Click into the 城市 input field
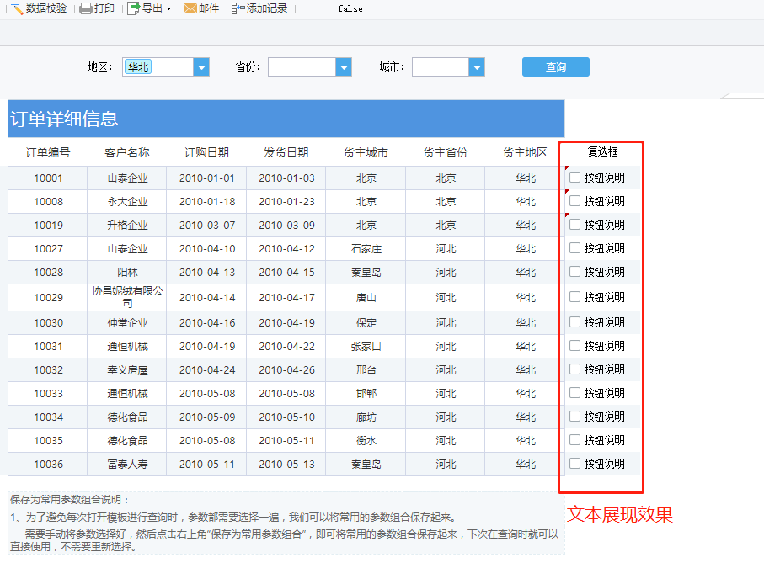 (x=441, y=67)
